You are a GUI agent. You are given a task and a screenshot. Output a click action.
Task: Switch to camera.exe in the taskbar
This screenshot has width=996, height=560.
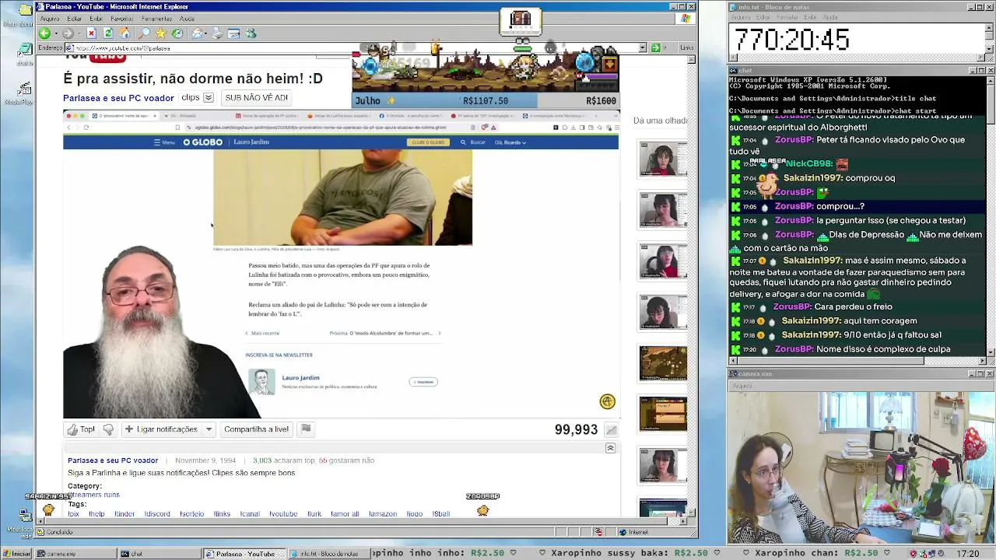click(76, 554)
